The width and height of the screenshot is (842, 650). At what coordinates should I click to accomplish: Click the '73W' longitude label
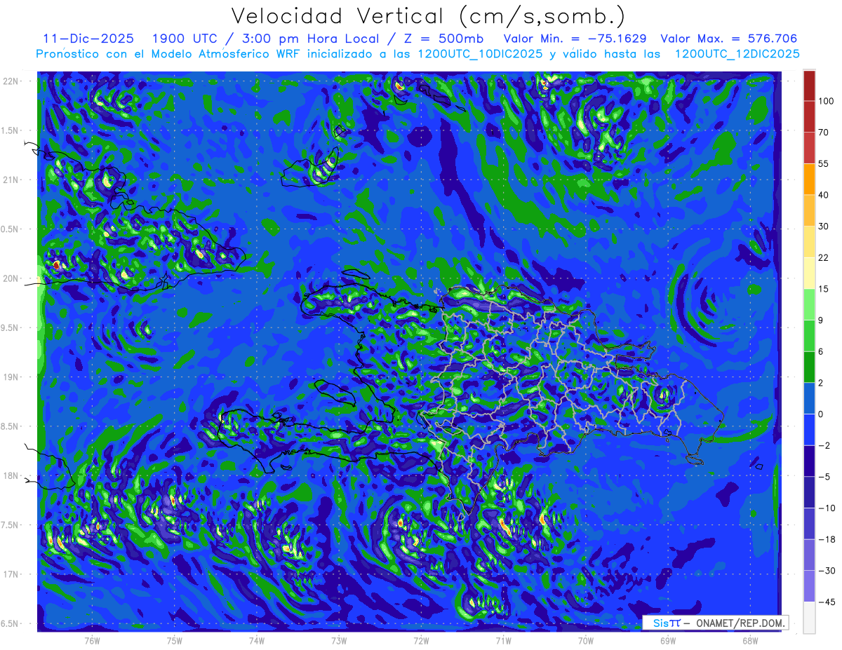(x=339, y=639)
